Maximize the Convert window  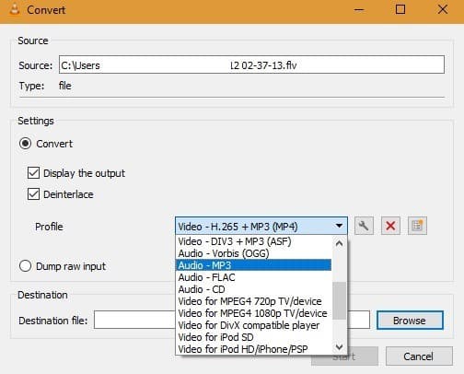coord(400,9)
